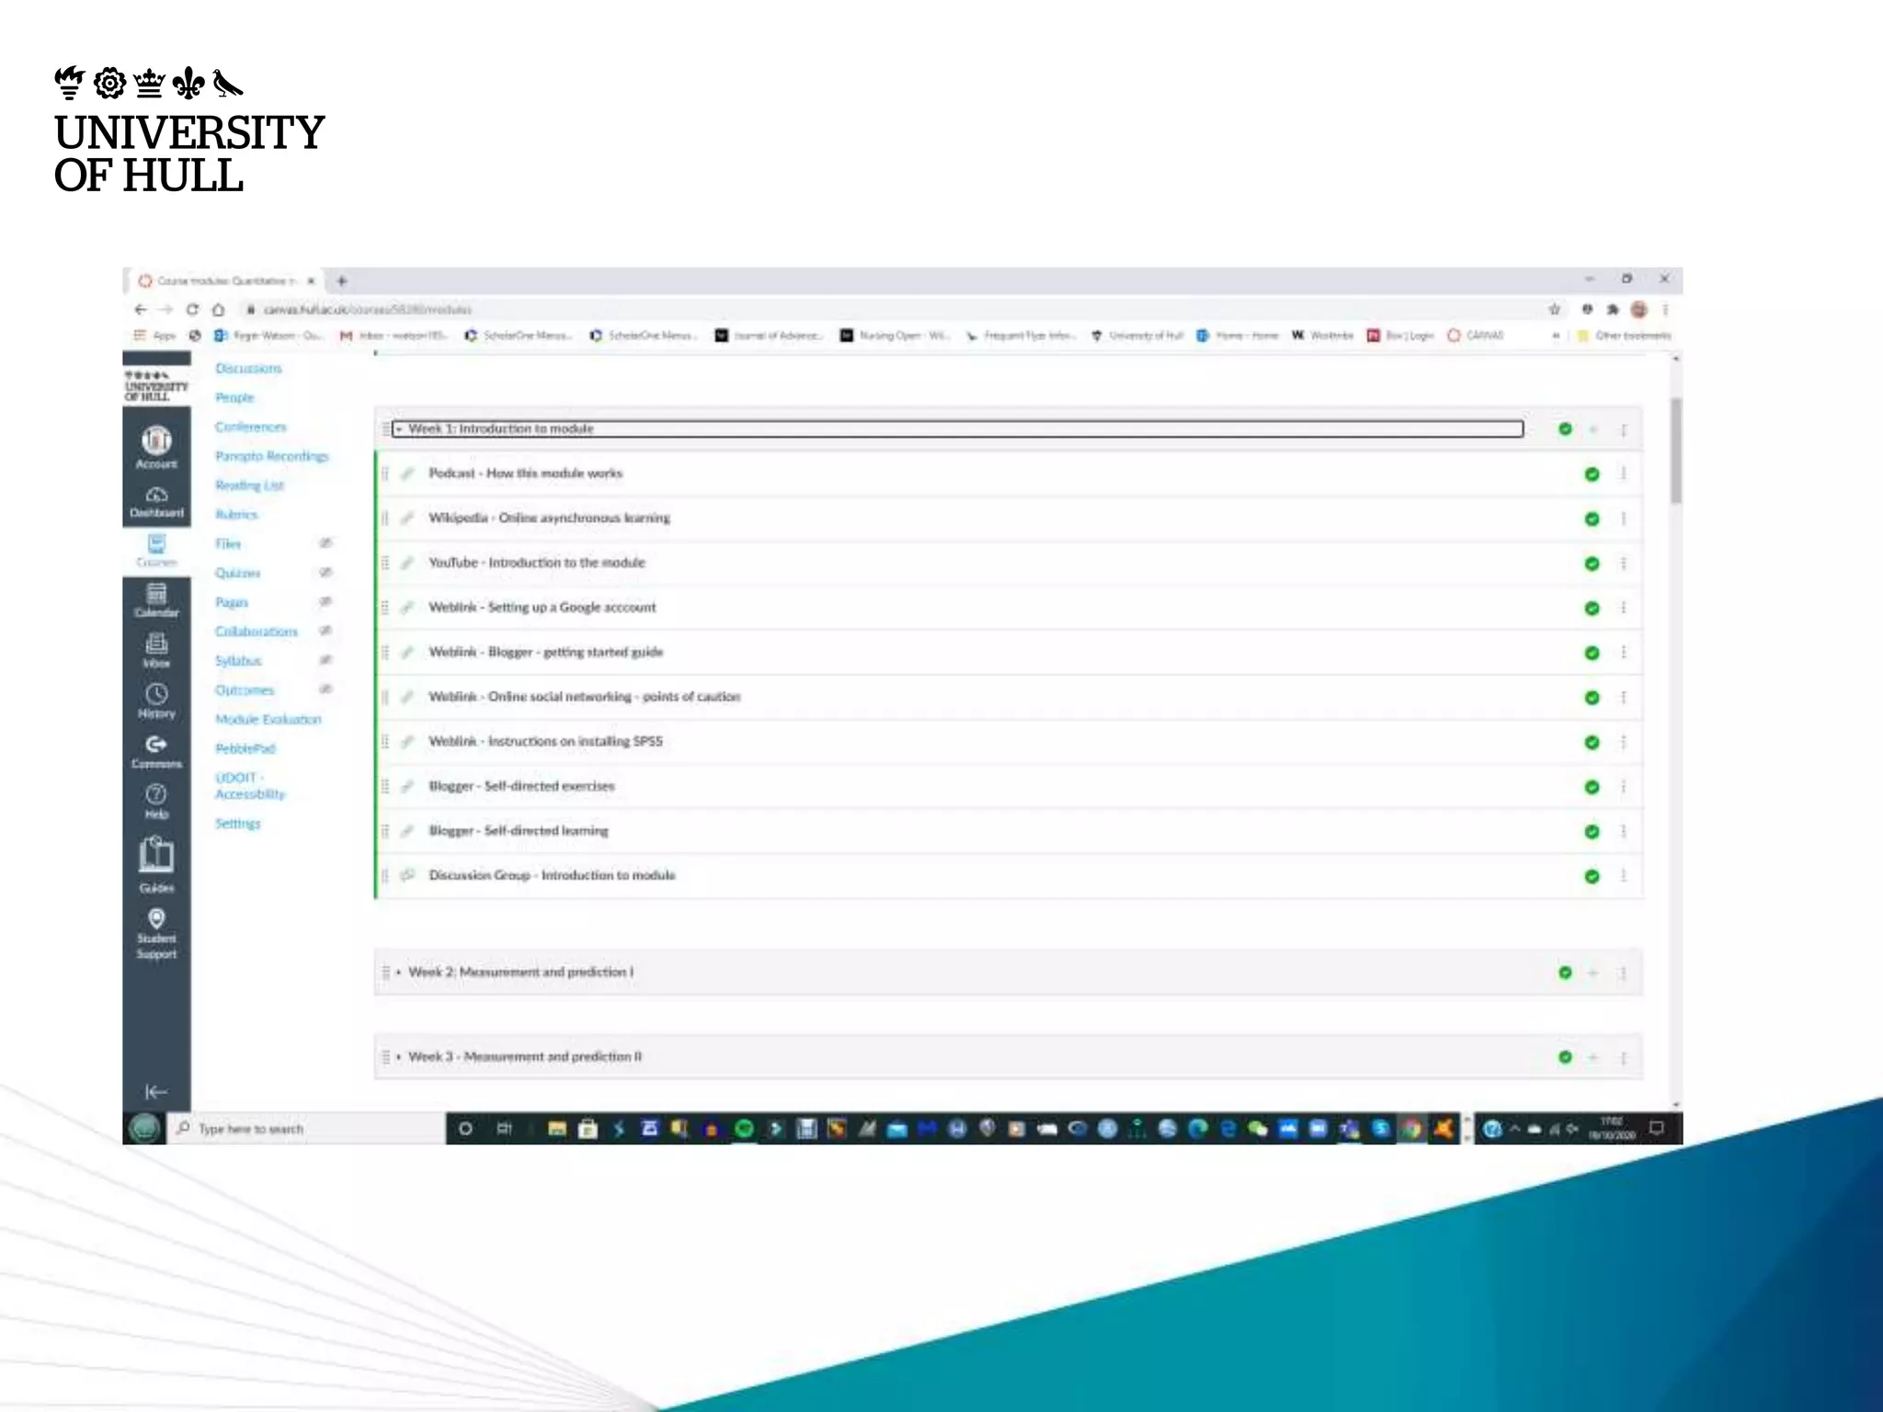Open Discussions in course navigation

pyautogui.click(x=248, y=369)
